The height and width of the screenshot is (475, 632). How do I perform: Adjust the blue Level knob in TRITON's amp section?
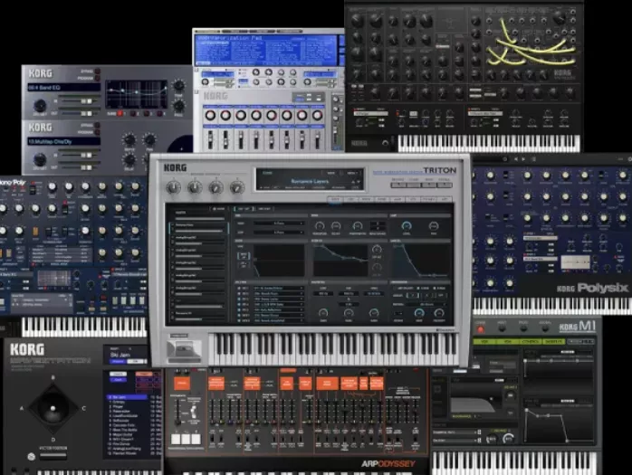pyautogui.click(x=407, y=226)
